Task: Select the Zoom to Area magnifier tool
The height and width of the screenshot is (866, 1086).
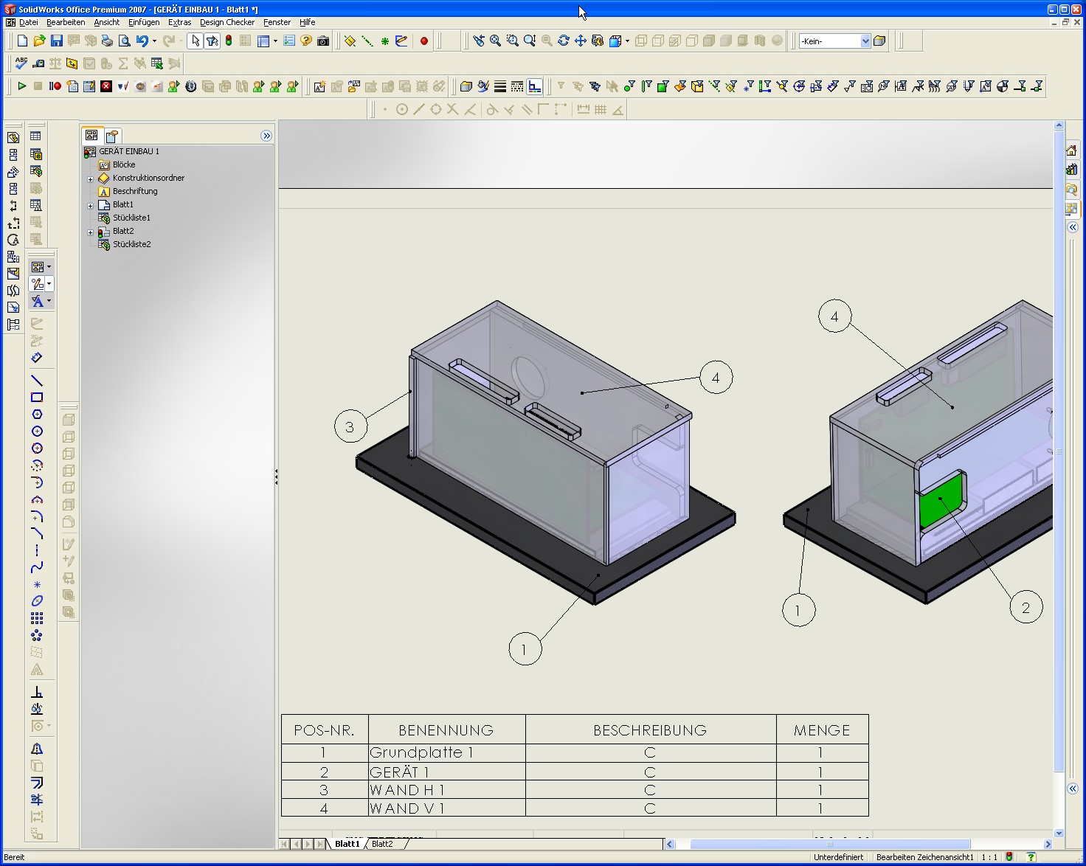Action: (513, 41)
